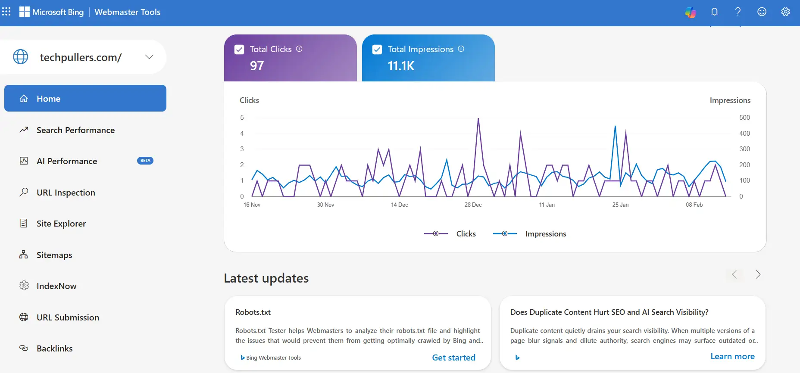The height and width of the screenshot is (373, 800).
Task: Click the AI Performance chart icon
Action: [x=24, y=161]
